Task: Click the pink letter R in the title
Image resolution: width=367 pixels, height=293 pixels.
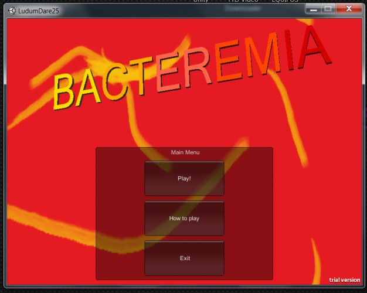Action: pos(198,68)
